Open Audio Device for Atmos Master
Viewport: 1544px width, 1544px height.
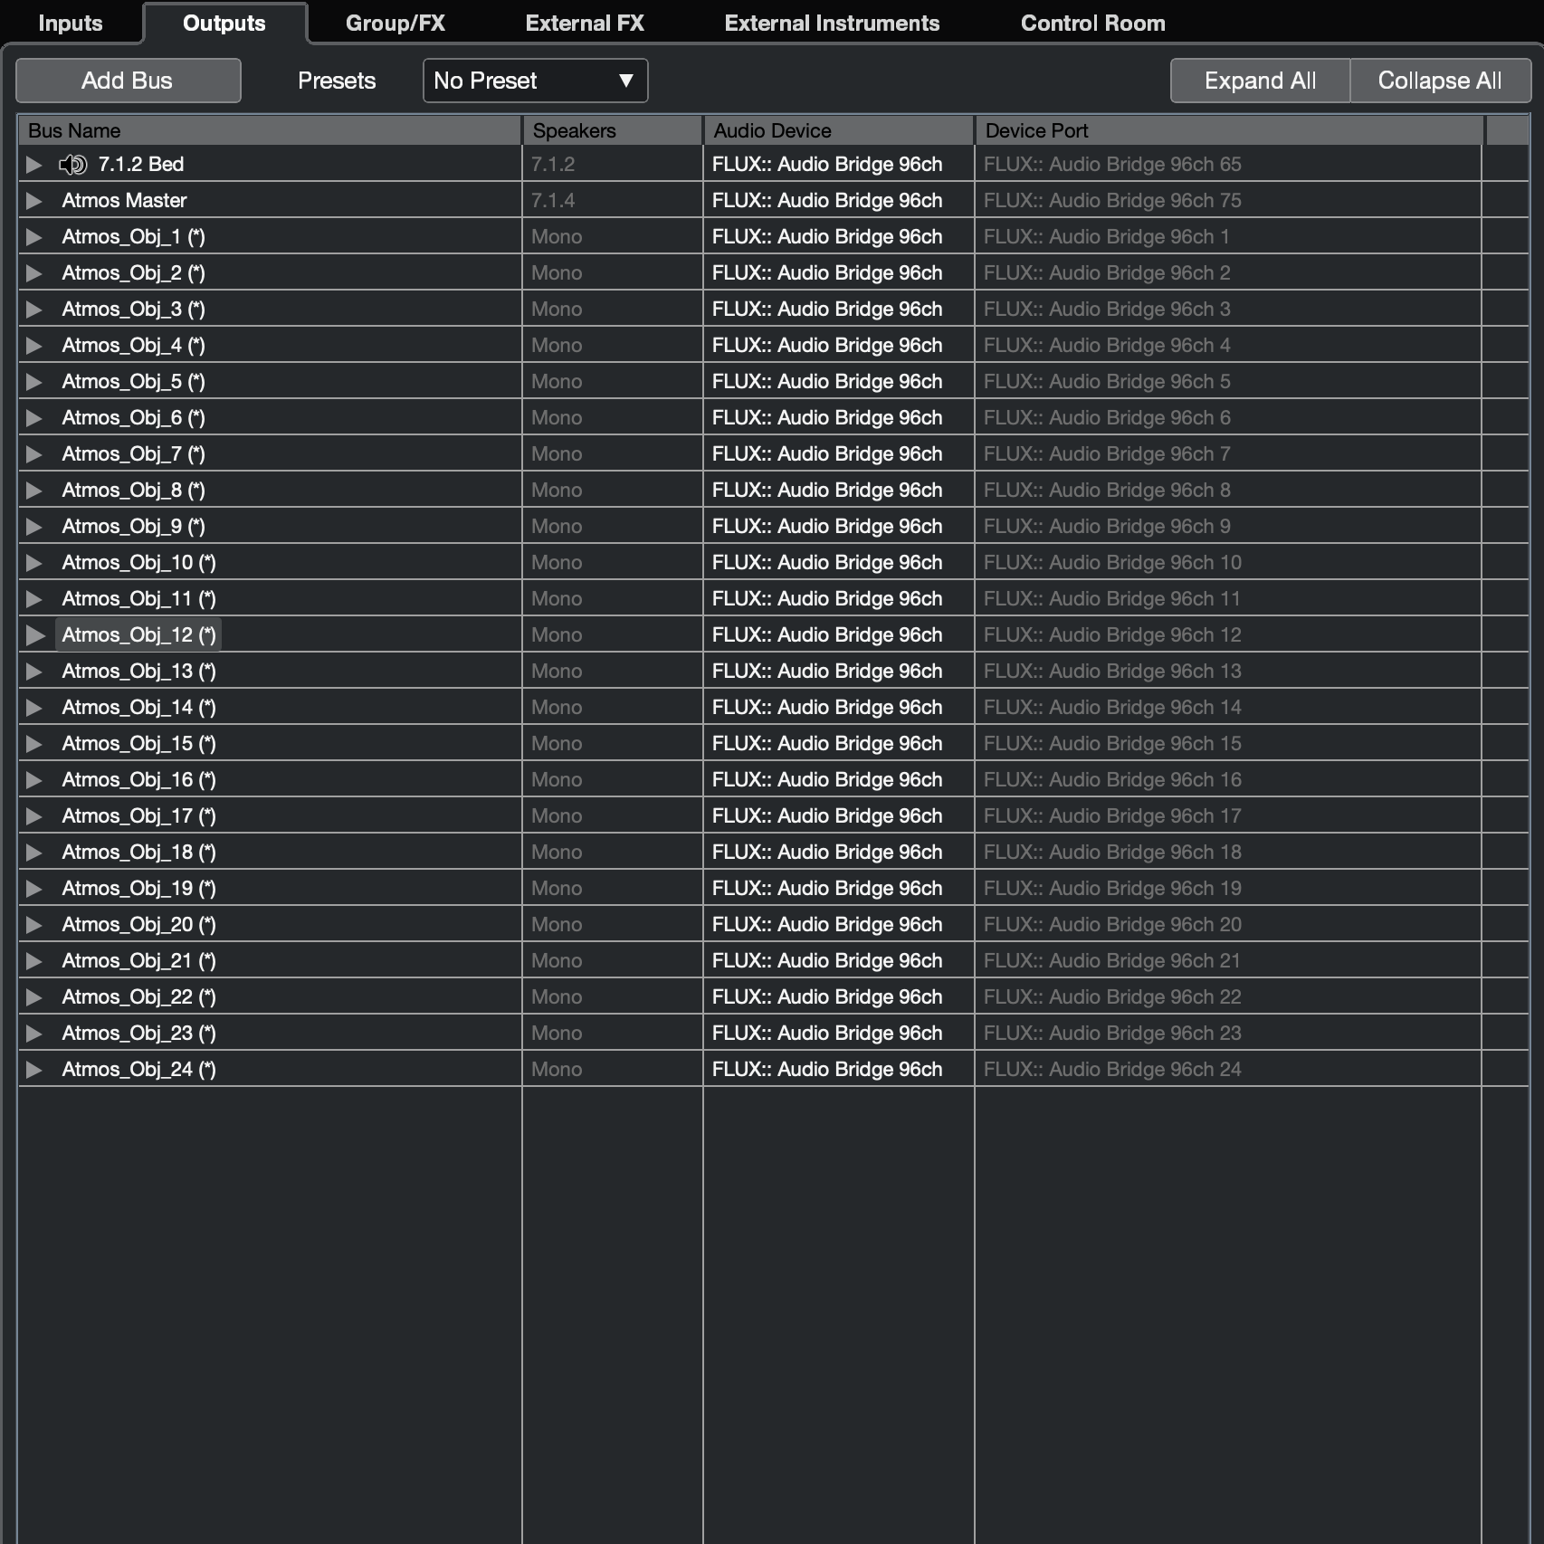[x=826, y=201]
